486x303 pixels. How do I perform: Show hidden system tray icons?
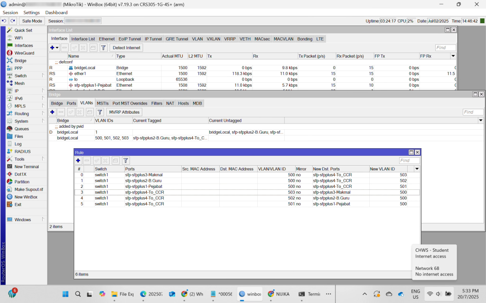click(x=364, y=294)
